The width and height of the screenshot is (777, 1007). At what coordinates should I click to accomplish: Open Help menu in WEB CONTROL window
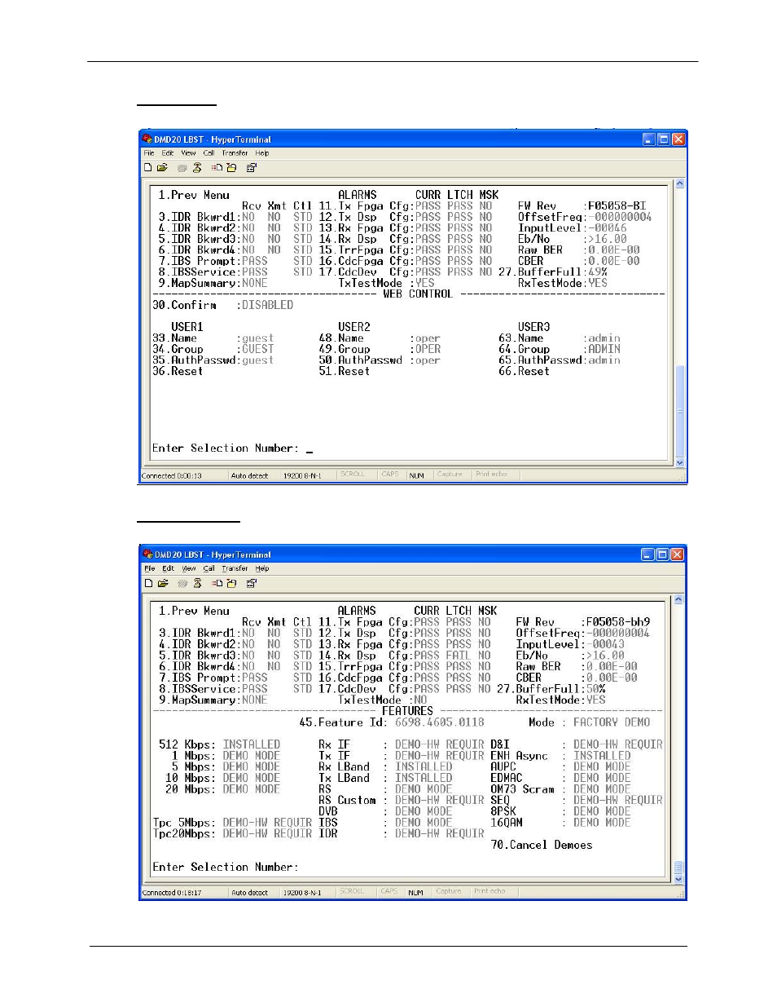(x=262, y=153)
